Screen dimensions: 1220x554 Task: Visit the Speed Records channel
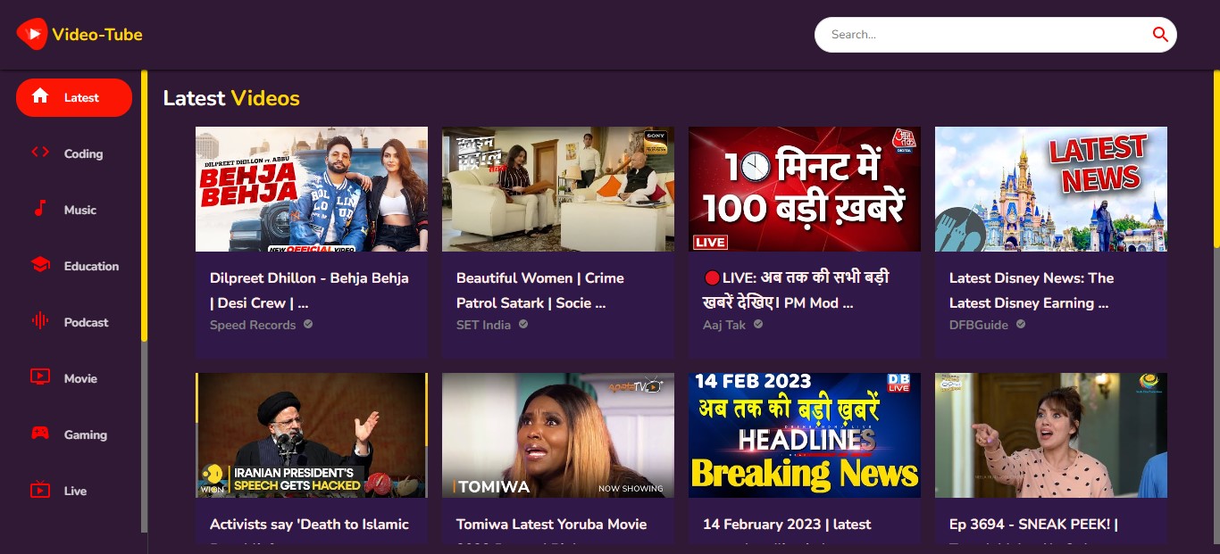tap(253, 326)
